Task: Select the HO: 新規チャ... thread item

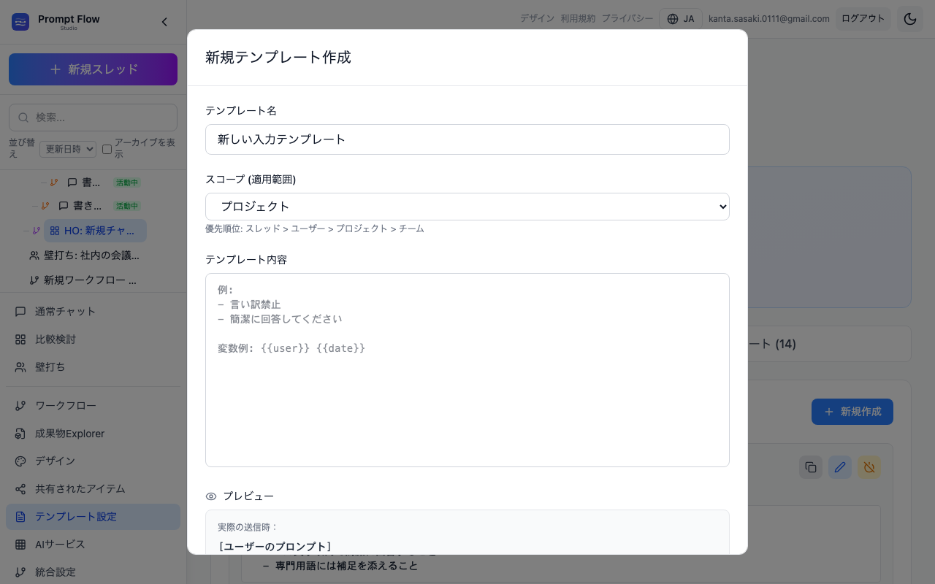Action: click(x=95, y=231)
